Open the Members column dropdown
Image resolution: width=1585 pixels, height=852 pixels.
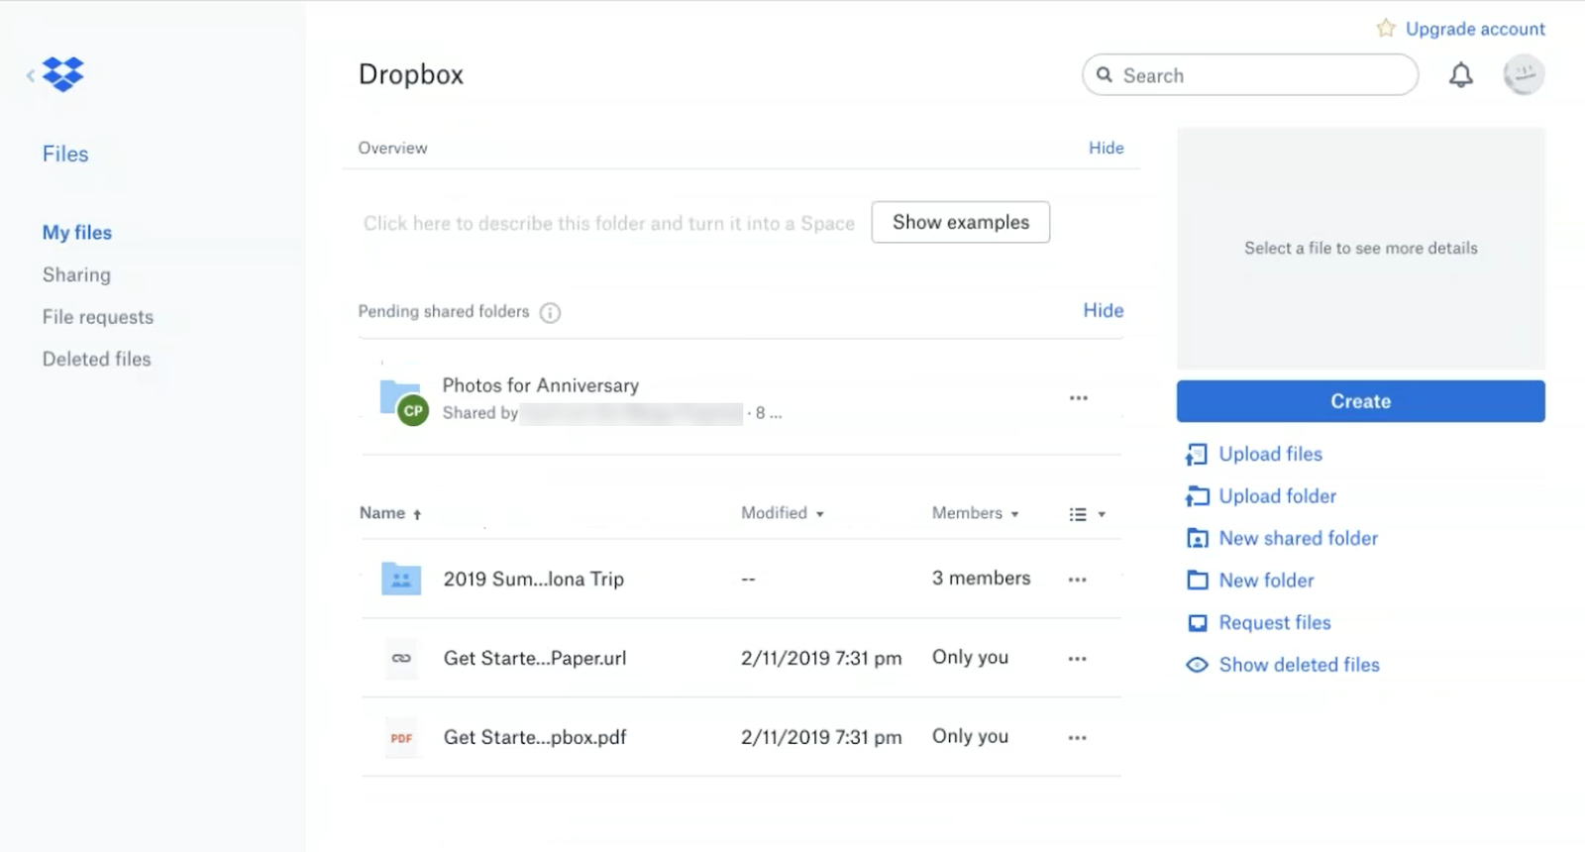976,513
